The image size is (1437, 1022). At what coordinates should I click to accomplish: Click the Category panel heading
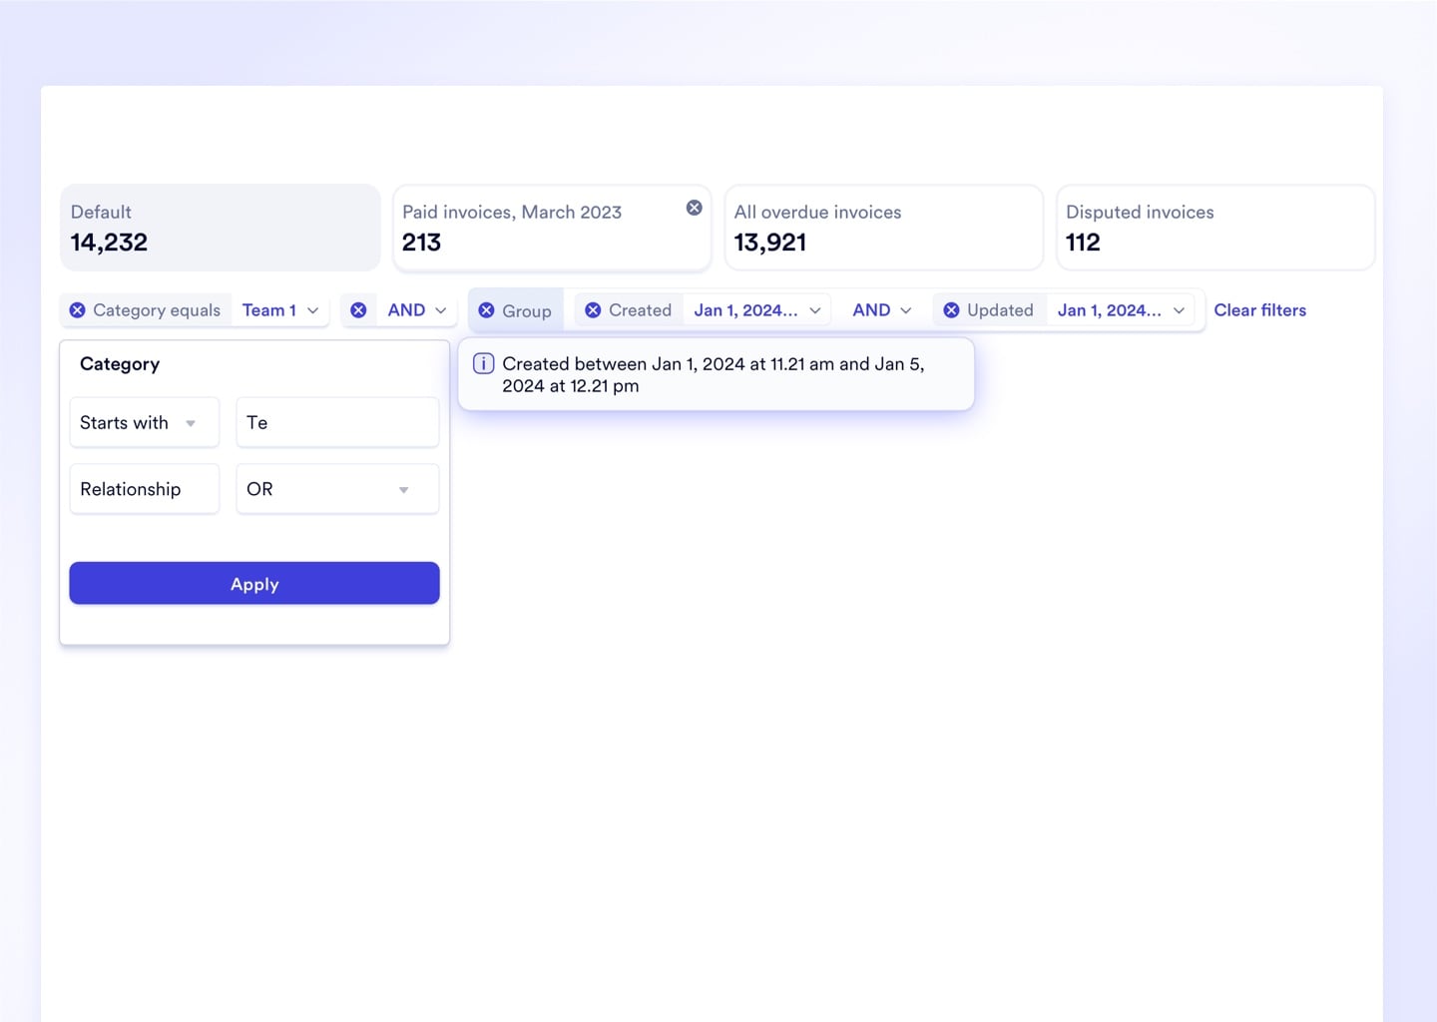(120, 364)
